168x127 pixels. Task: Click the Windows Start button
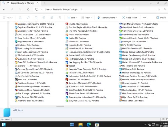[x=72, y=125]
